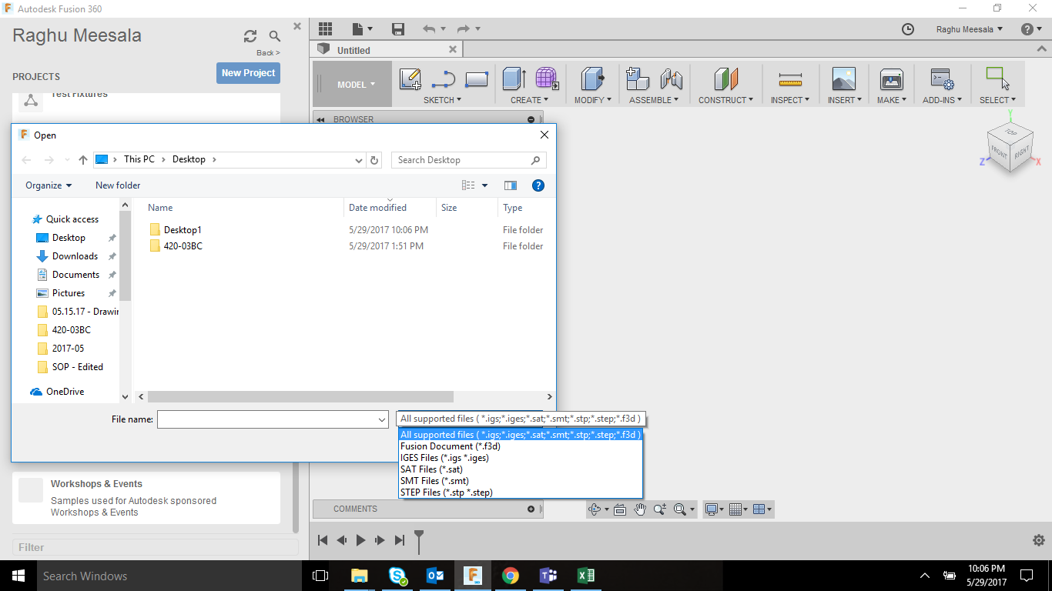Viewport: 1052px width, 591px height.
Task: Expand Comments panel with plus button
Action: tap(531, 509)
